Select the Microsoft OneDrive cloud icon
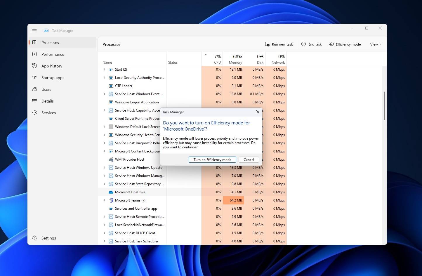Viewport: 422px width, 276px height. pyautogui.click(x=111, y=192)
